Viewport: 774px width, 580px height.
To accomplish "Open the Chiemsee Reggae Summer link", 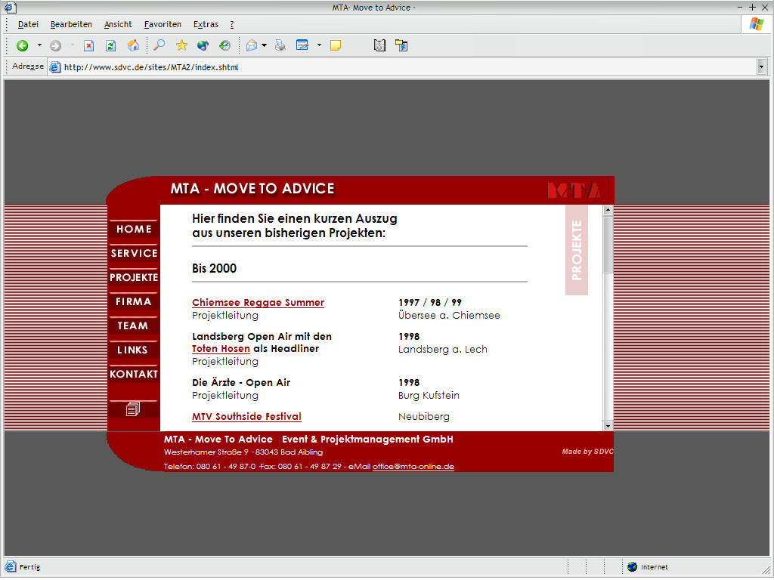I will pyautogui.click(x=258, y=303).
